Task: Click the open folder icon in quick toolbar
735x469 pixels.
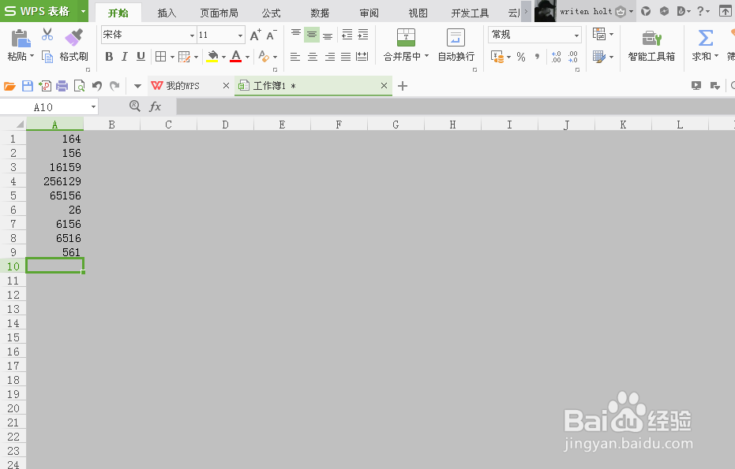Action: [9, 86]
